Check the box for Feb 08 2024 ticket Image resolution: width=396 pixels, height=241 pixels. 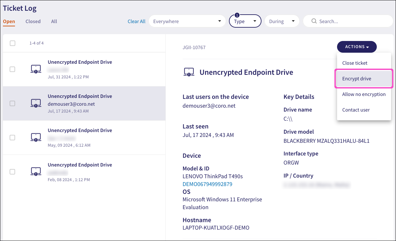pyautogui.click(x=12, y=172)
